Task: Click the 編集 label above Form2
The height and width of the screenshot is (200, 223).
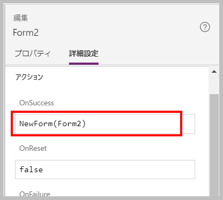Action: pyautogui.click(x=20, y=18)
